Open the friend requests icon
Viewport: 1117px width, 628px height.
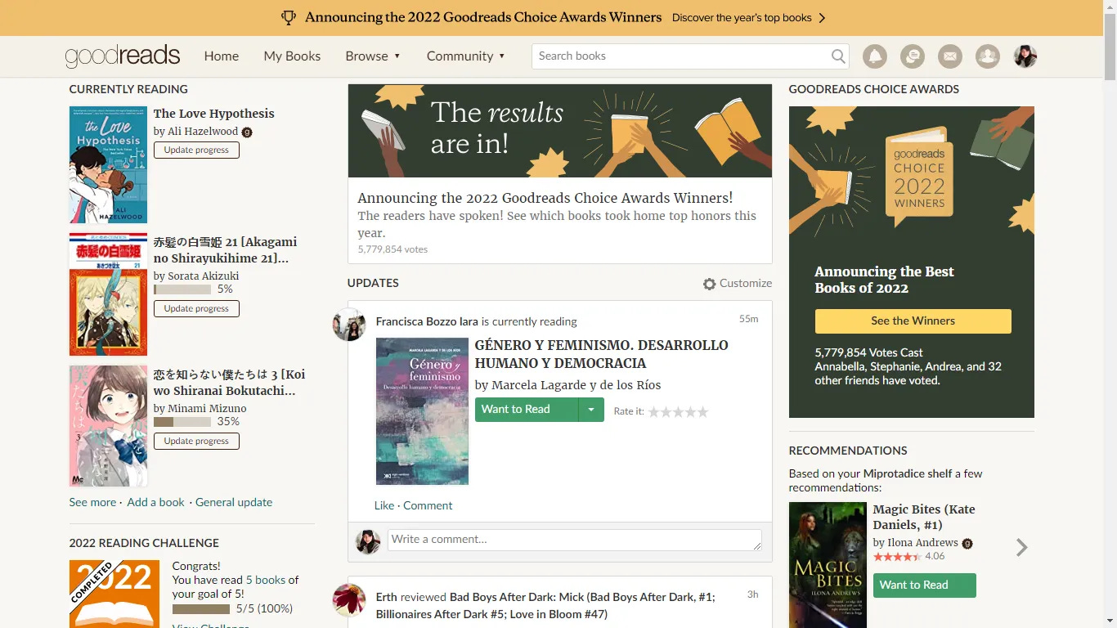[988, 56]
